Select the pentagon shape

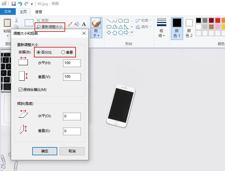(115, 33)
